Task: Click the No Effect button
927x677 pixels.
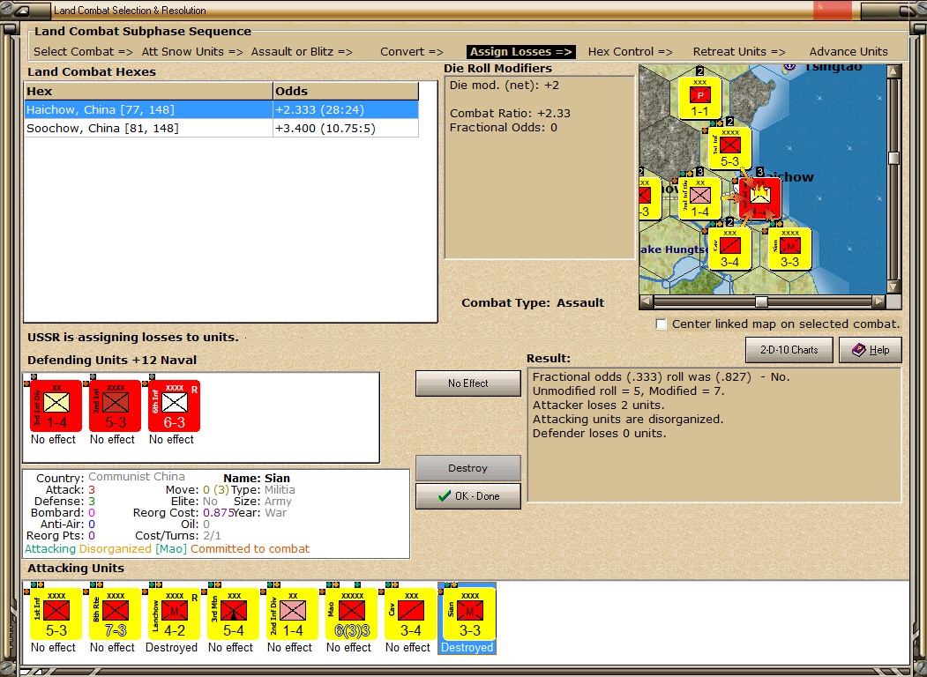Action: (467, 383)
